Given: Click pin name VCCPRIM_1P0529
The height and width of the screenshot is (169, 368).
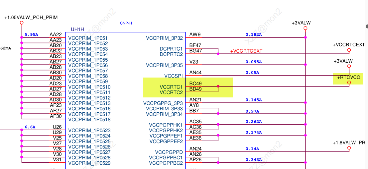Looking at the screenshot, I should coord(89,163).
